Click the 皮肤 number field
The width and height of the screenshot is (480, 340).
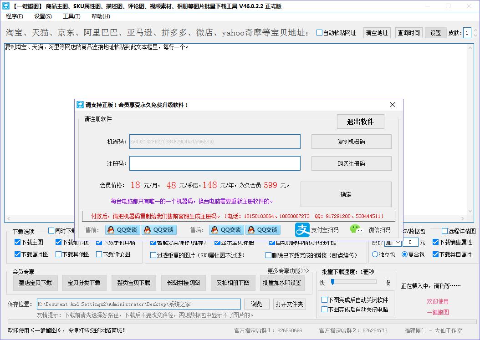click(467, 32)
